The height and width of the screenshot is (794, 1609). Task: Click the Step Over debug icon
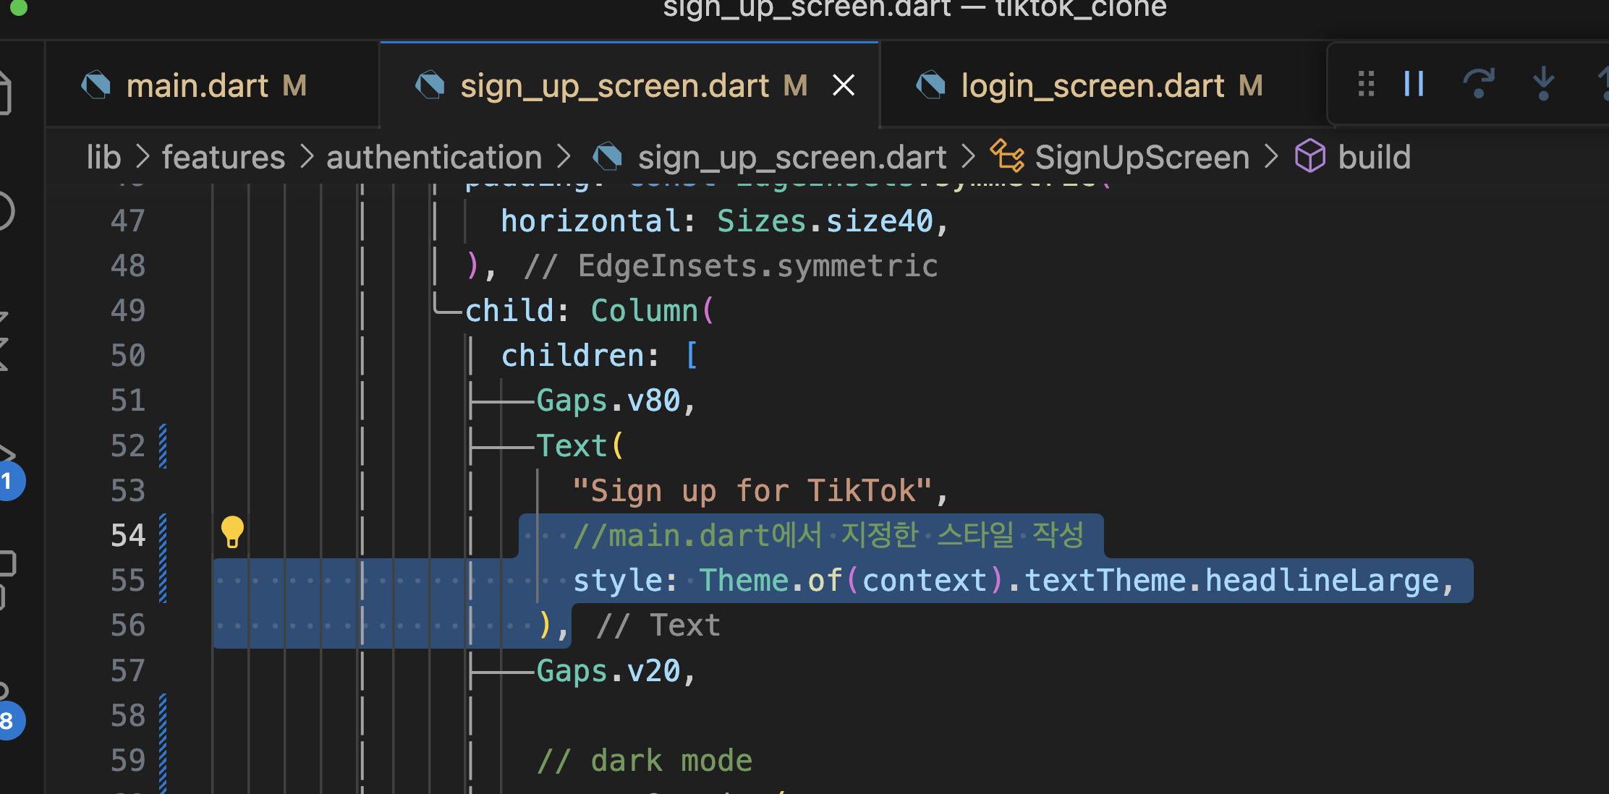point(1478,84)
